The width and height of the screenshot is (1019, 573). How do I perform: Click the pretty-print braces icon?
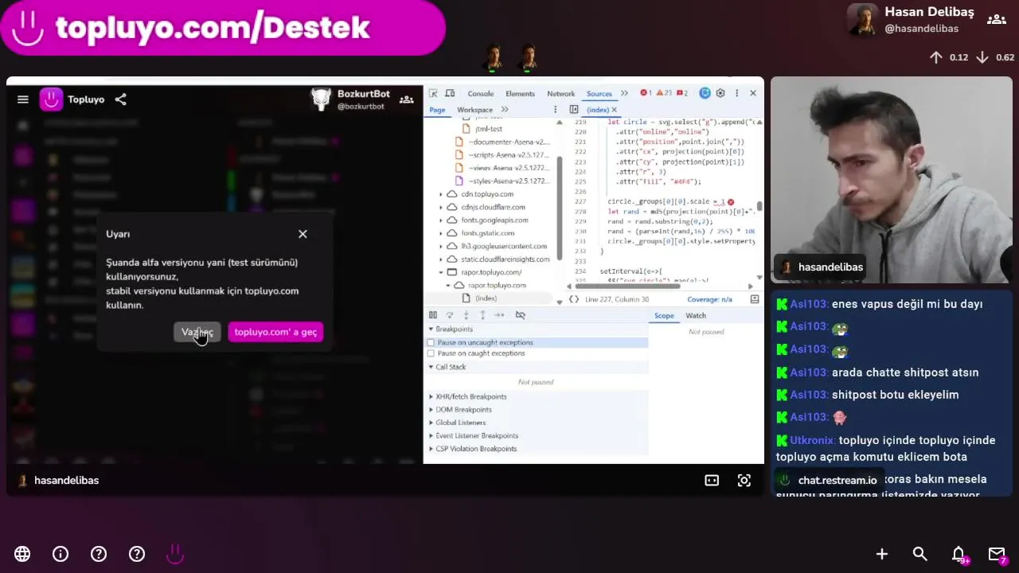coord(574,299)
